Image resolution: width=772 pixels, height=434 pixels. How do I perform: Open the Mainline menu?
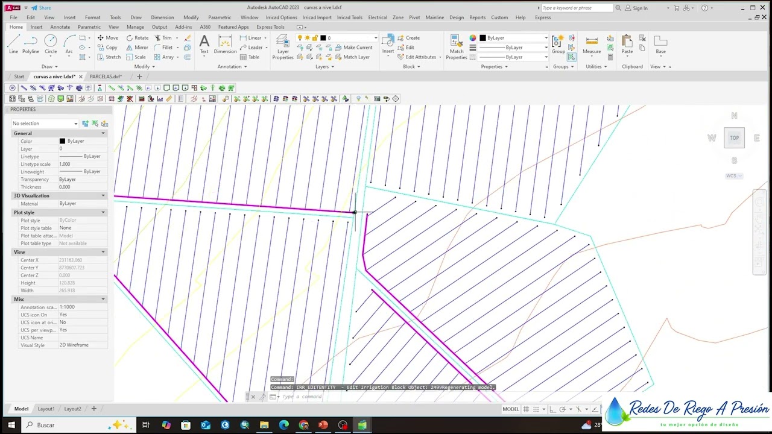pyautogui.click(x=434, y=17)
